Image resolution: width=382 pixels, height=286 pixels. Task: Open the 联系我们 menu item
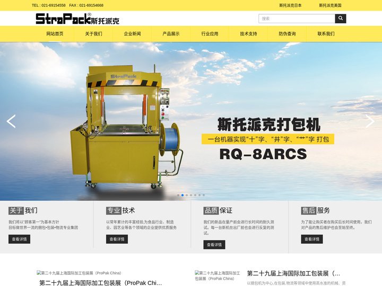pos(326,34)
